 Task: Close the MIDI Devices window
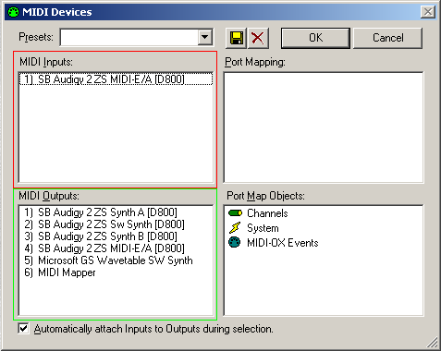click(x=428, y=12)
